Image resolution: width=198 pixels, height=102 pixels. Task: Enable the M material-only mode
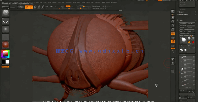click(x=56, y=6)
